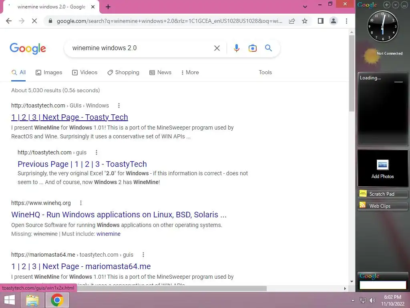Open options for toastytech.com GUIs Windows result
The width and height of the screenshot is (410, 308).
pos(119,105)
